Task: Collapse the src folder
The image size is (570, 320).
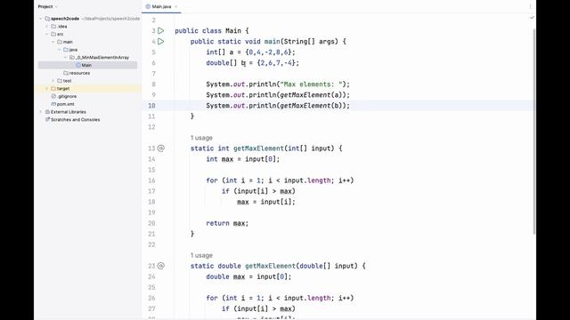Action: click(47, 34)
